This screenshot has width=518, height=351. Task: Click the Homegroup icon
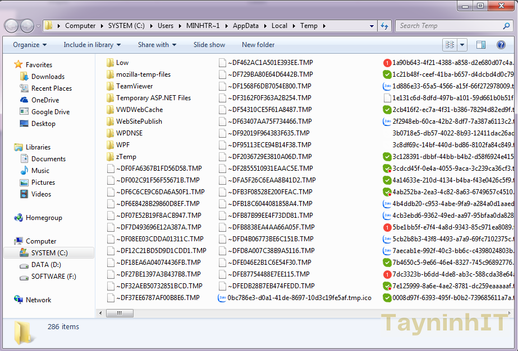point(19,218)
